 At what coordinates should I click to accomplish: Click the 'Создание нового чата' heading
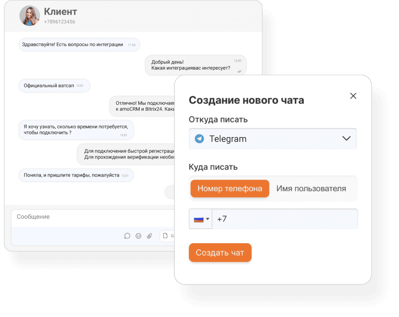tap(246, 100)
